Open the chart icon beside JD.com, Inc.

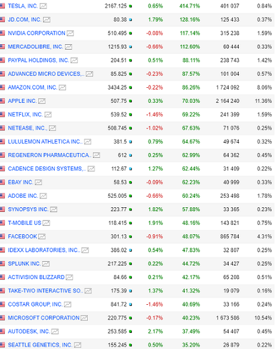47,20
